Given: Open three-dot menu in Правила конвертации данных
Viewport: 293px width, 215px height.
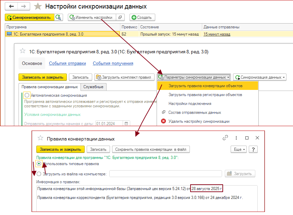Looking at the screenshot, I should [236, 138].
